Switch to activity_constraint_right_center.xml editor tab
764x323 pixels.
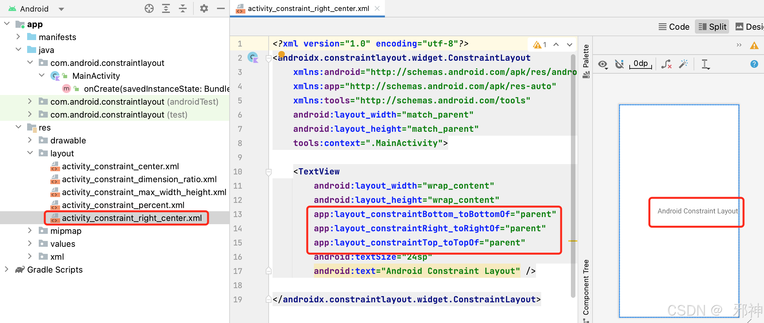point(308,9)
